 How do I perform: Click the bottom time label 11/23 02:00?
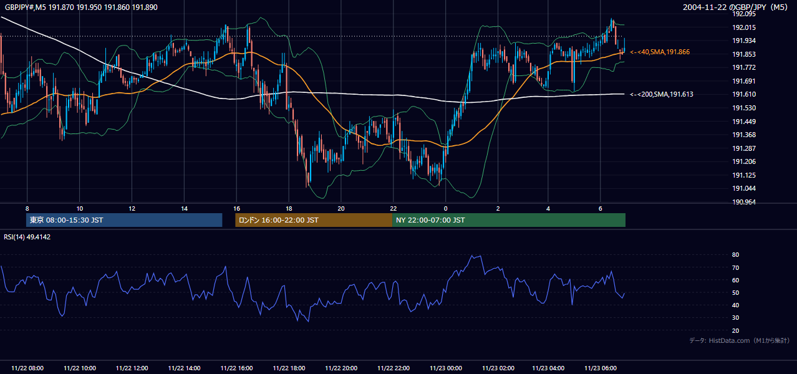498,368
